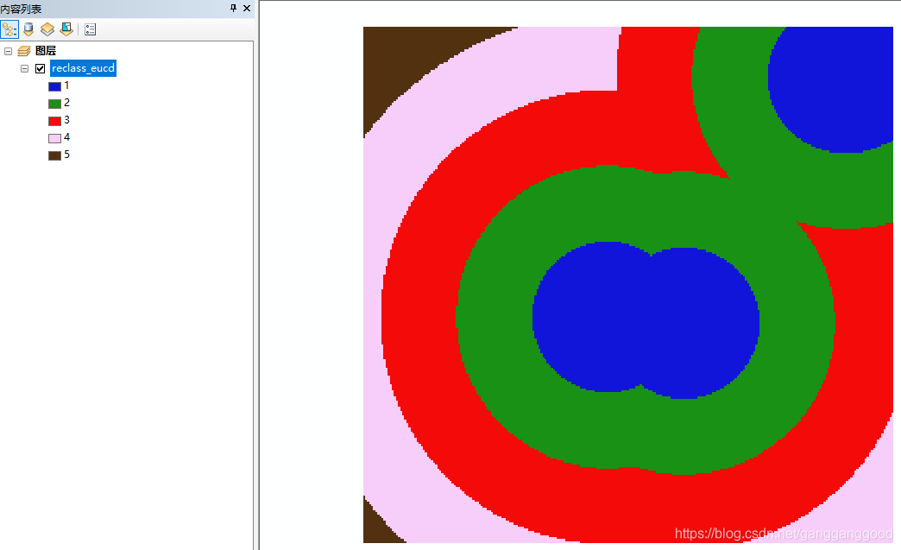Select List By Drawing Order view

click(9, 28)
